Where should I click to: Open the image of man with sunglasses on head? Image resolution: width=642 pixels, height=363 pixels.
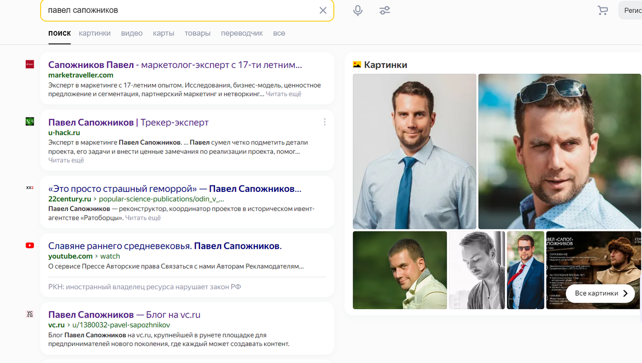click(560, 151)
